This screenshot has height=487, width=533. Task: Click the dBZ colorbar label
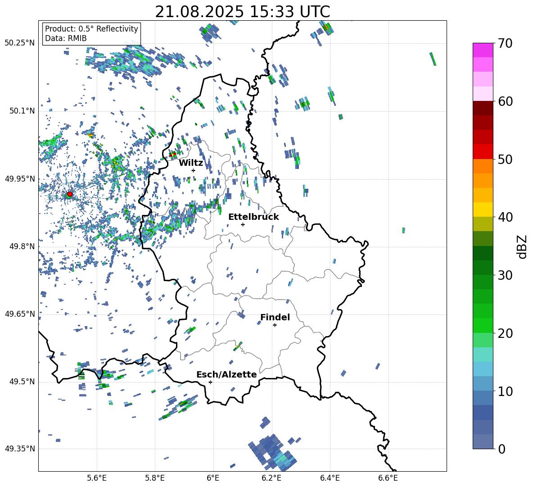(x=523, y=246)
